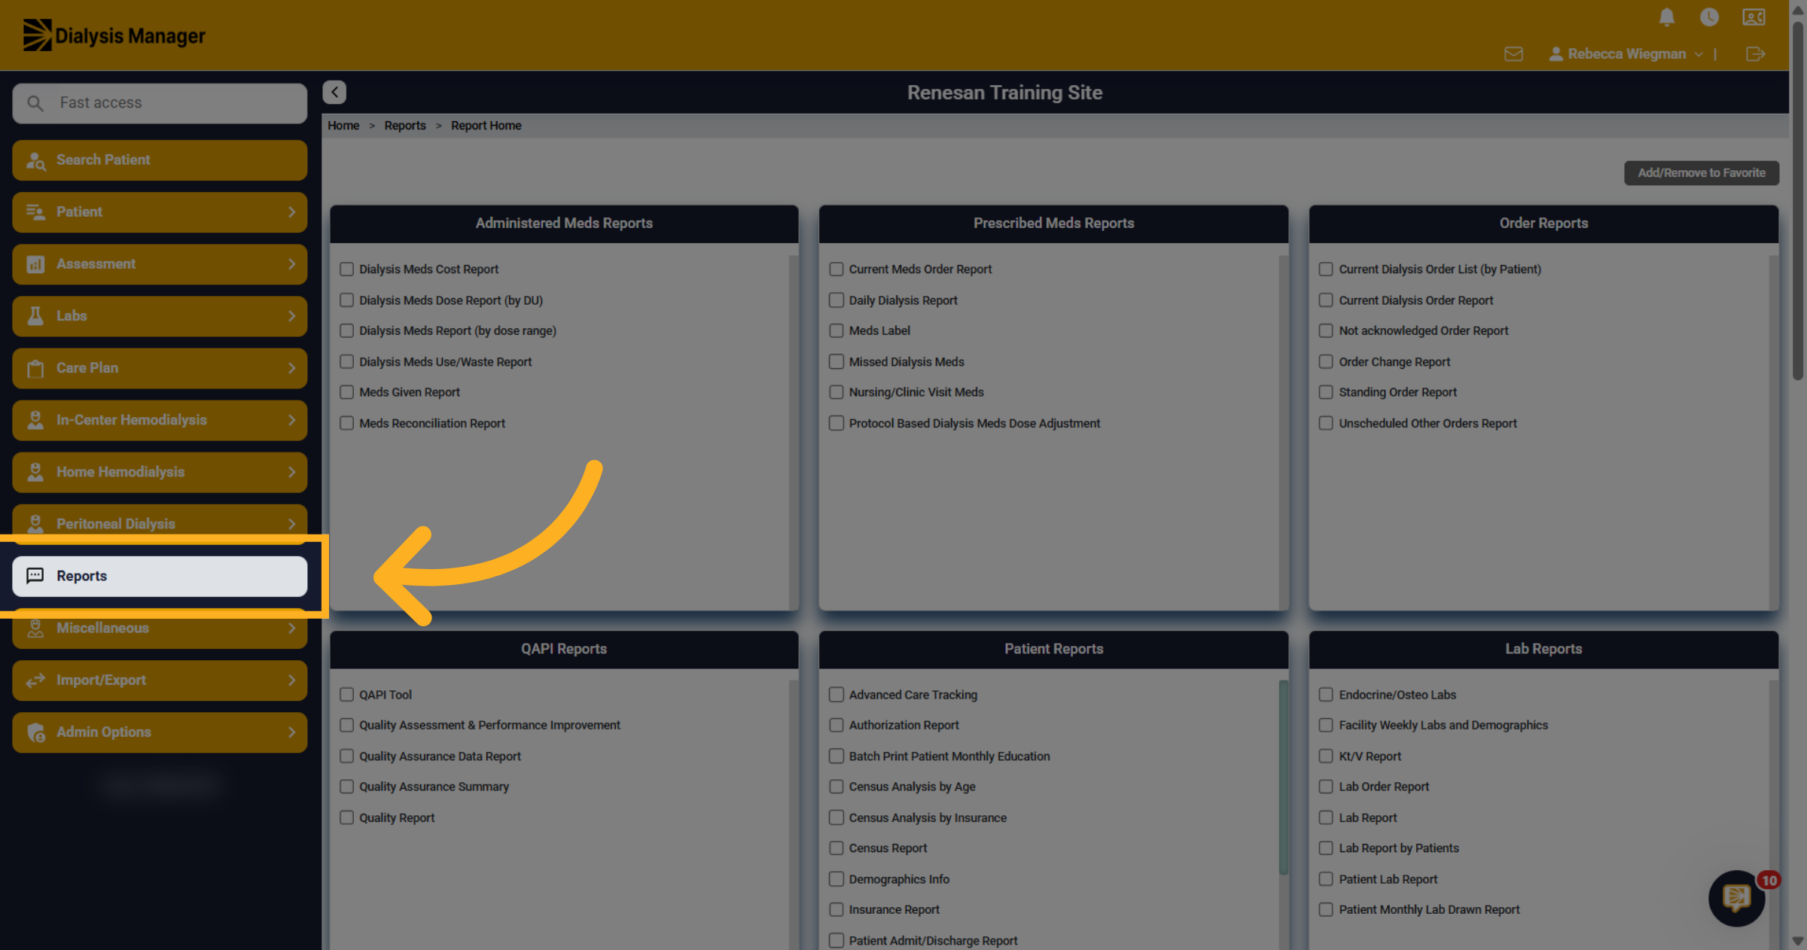The image size is (1807, 950).
Task: Check Census Report checkbox
Action: (836, 848)
